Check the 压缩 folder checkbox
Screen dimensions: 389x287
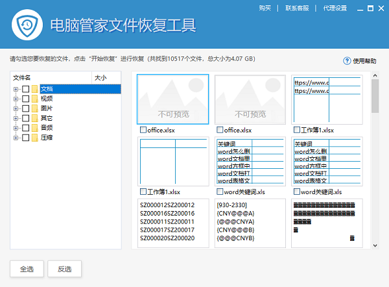[x=25, y=138]
